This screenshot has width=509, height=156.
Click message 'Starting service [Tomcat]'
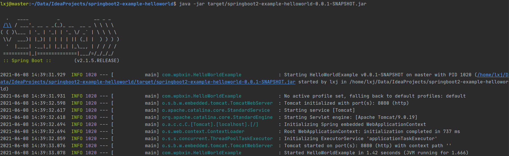[320, 110]
